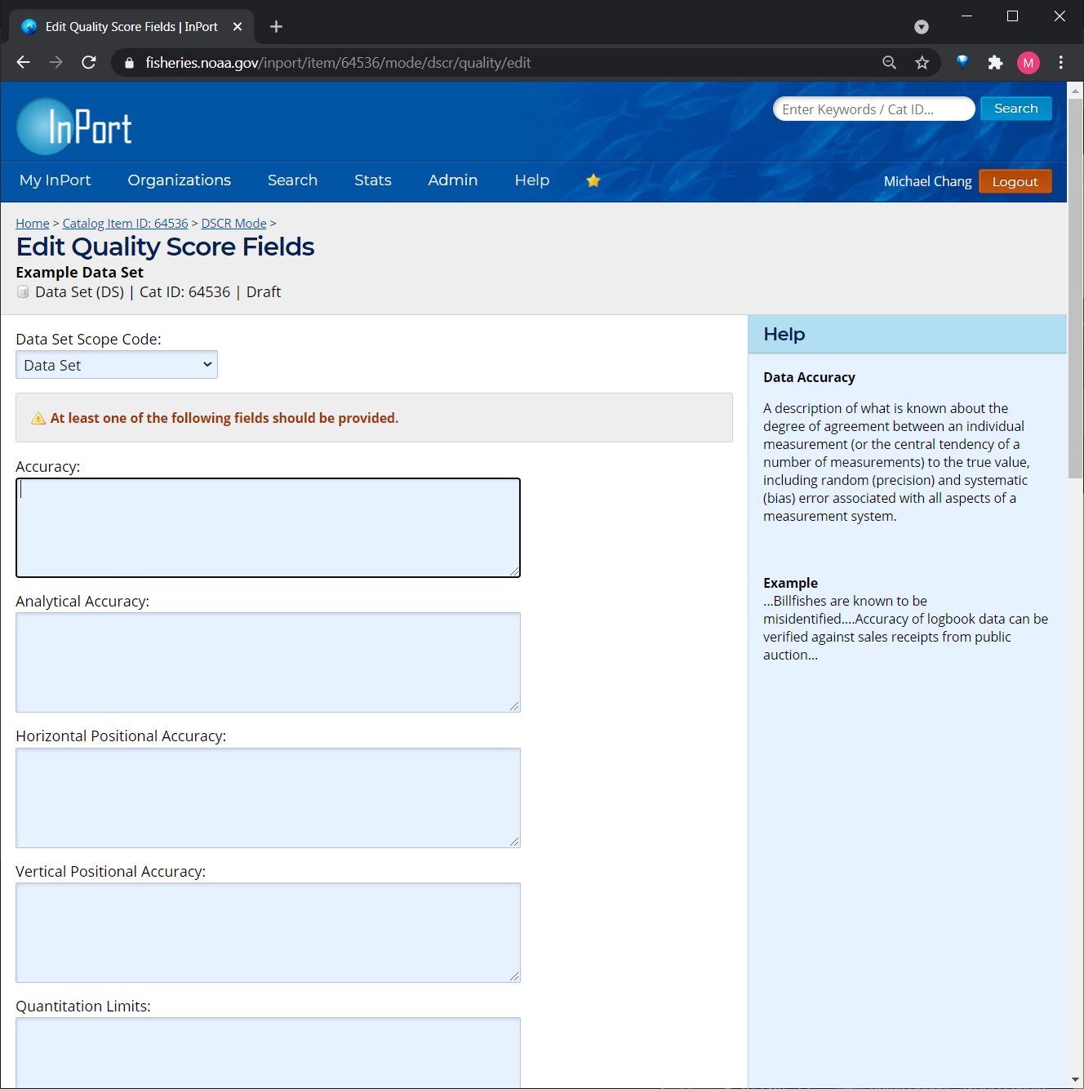
Task: Switch to the Edit Quality Score Fields tab
Action: (131, 27)
